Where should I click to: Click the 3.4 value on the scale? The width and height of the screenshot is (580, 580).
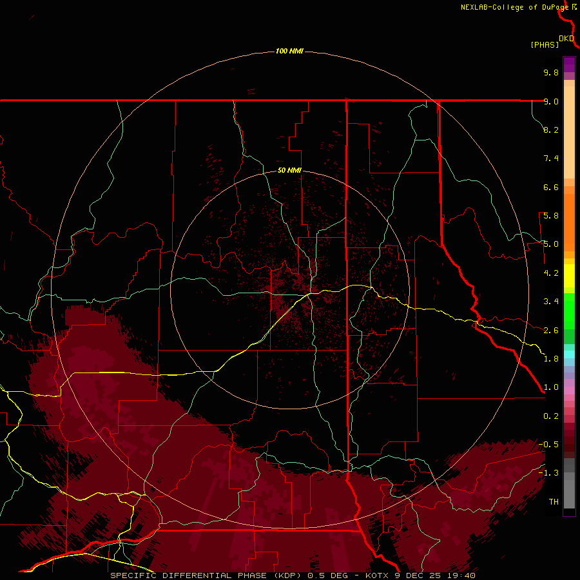[x=551, y=302]
